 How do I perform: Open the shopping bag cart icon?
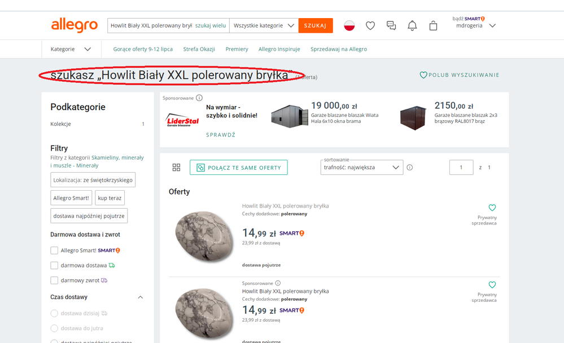tap(433, 25)
